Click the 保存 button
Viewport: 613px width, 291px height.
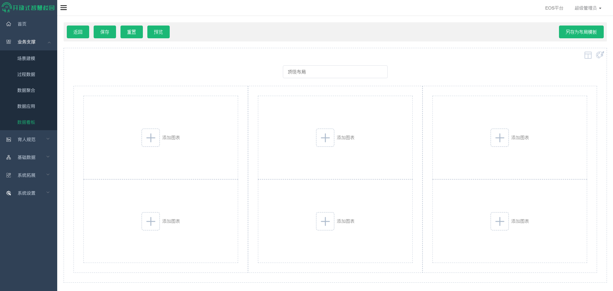click(x=105, y=32)
